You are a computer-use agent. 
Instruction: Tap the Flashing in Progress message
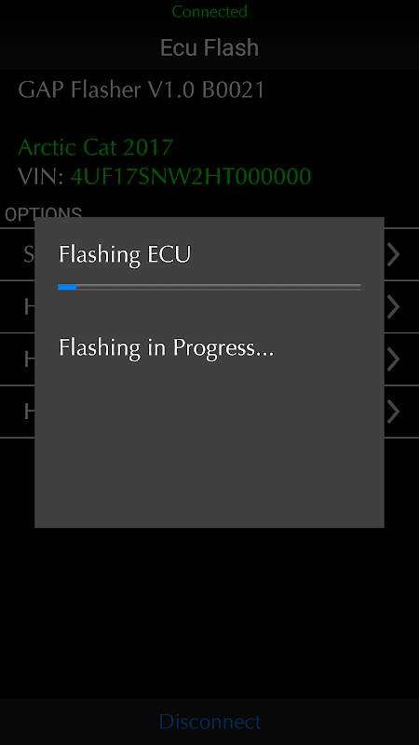[167, 347]
